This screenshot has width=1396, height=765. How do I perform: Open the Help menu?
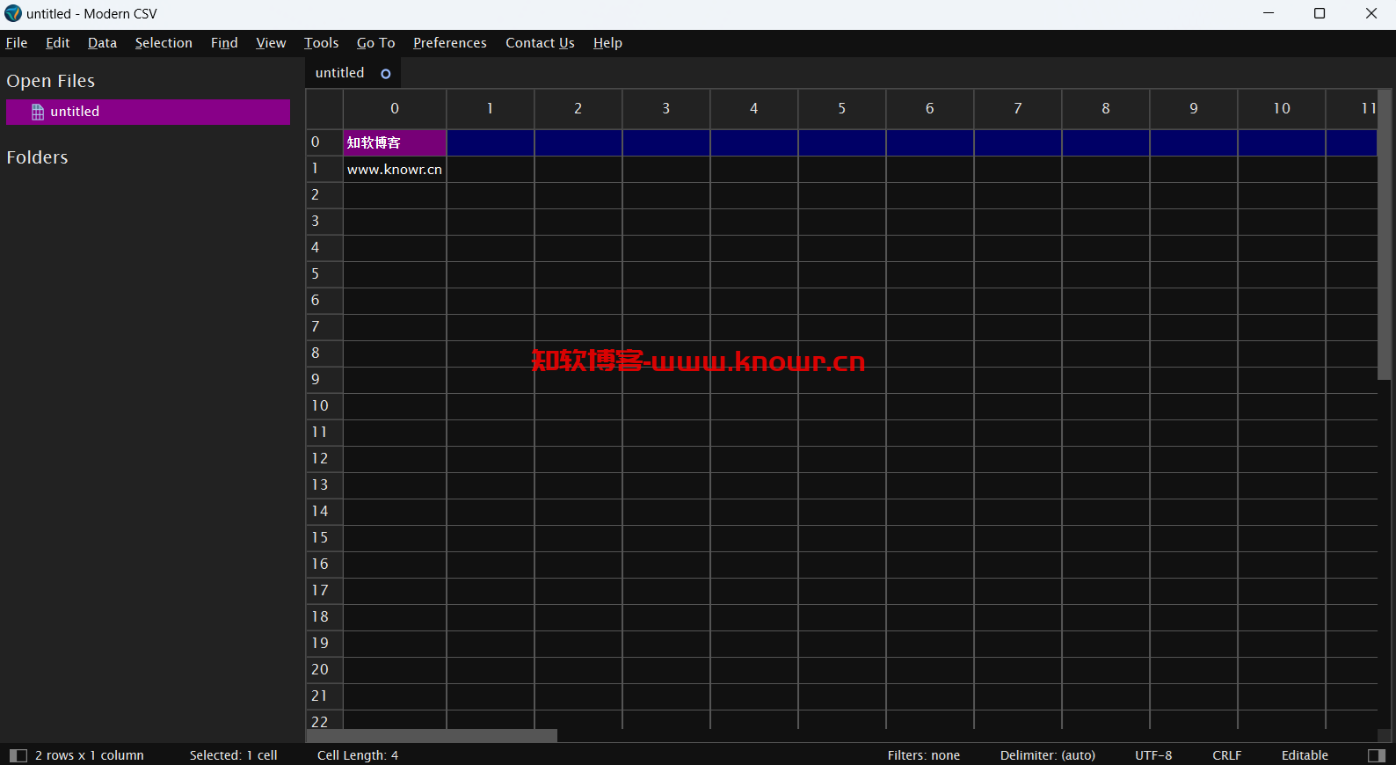pos(607,43)
